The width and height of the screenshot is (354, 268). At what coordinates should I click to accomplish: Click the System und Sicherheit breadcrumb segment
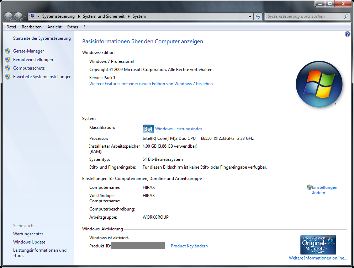tap(104, 16)
